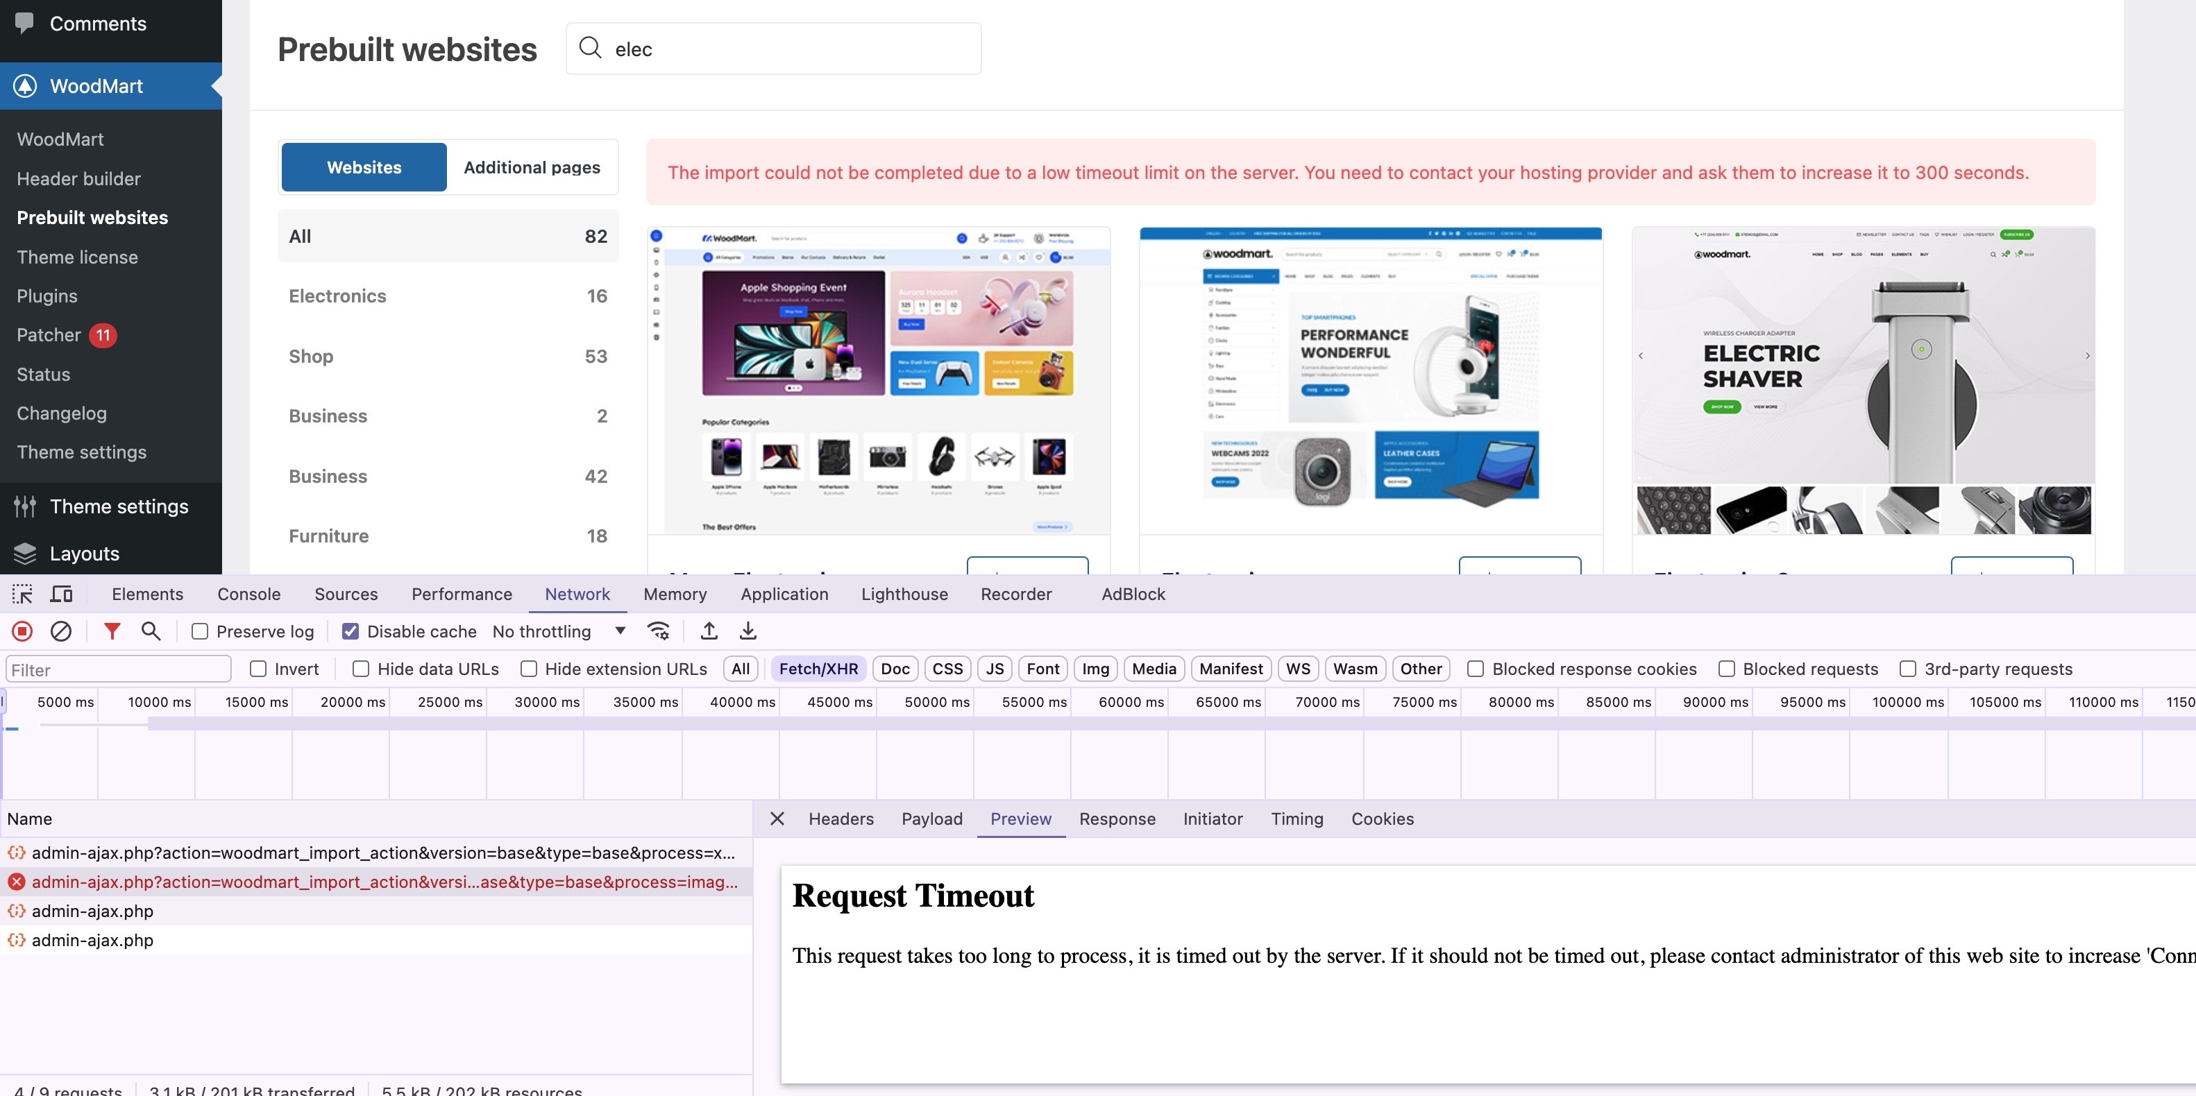Switch to the Console tab
The width and height of the screenshot is (2196, 1096).
click(248, 594)
